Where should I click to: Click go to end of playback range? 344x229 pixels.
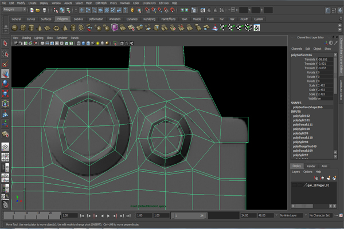click(x=128, y=216)
